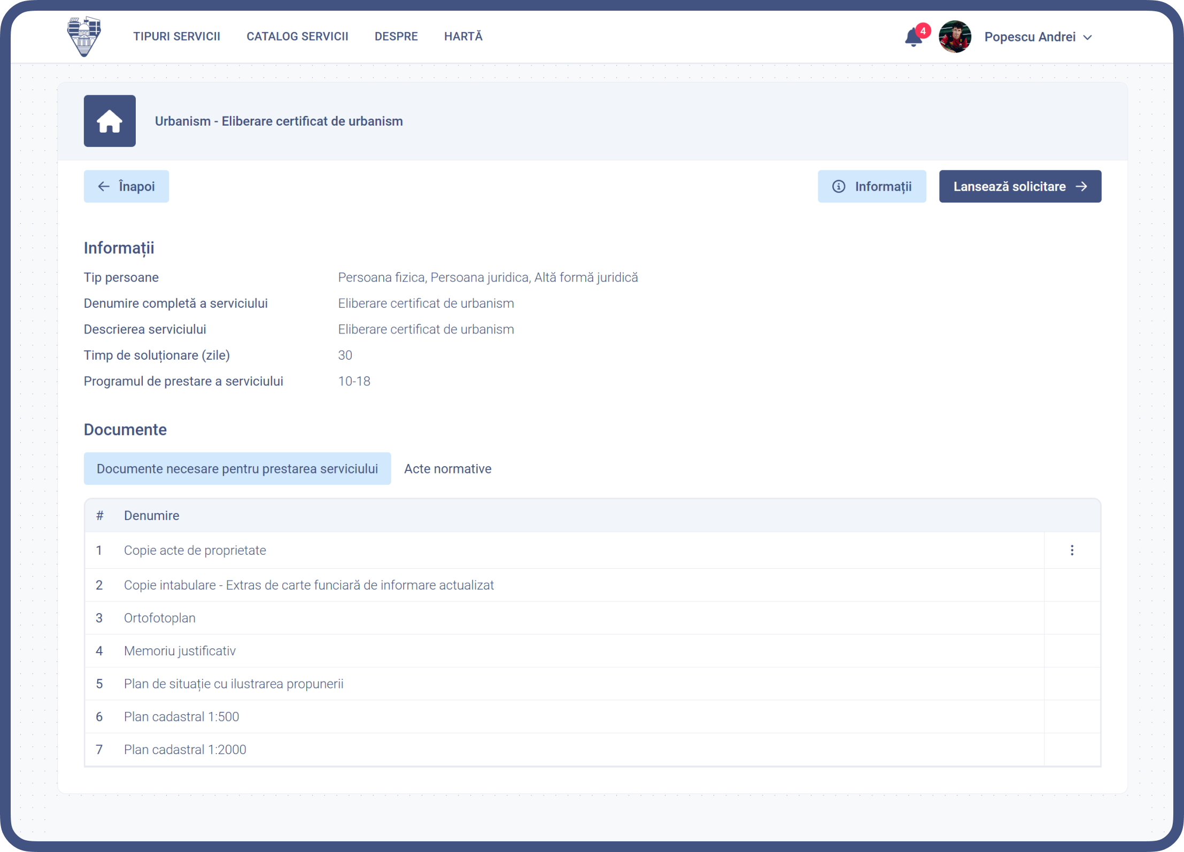The image size is (1184, 852).
Task: Click the user avatar photo
Action: click(x=955, y=37)
